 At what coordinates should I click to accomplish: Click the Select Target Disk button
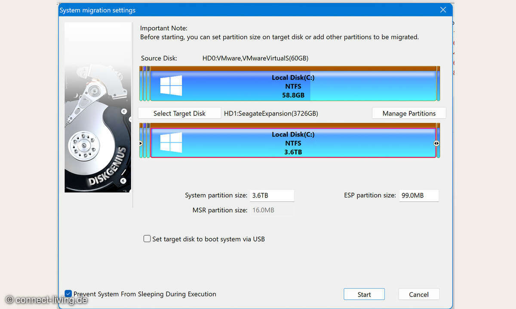(x=179, y=113)
